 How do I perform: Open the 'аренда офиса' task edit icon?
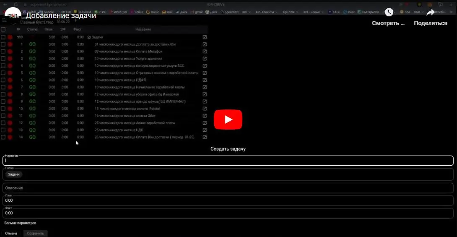pyautogui.click(x=205, y=102)
